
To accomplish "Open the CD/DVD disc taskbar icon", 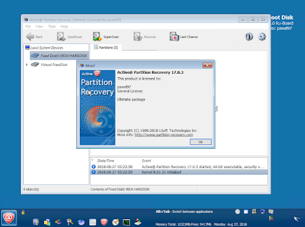I will [115, 222].
